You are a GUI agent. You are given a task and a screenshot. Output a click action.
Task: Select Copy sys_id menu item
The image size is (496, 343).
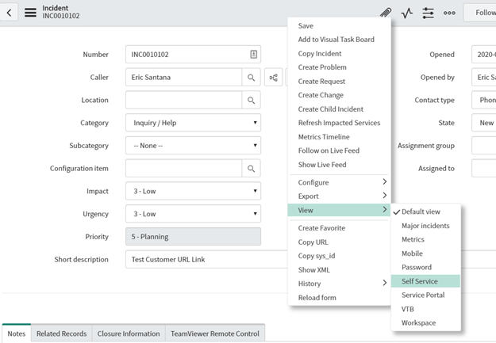tap(339, 256)
